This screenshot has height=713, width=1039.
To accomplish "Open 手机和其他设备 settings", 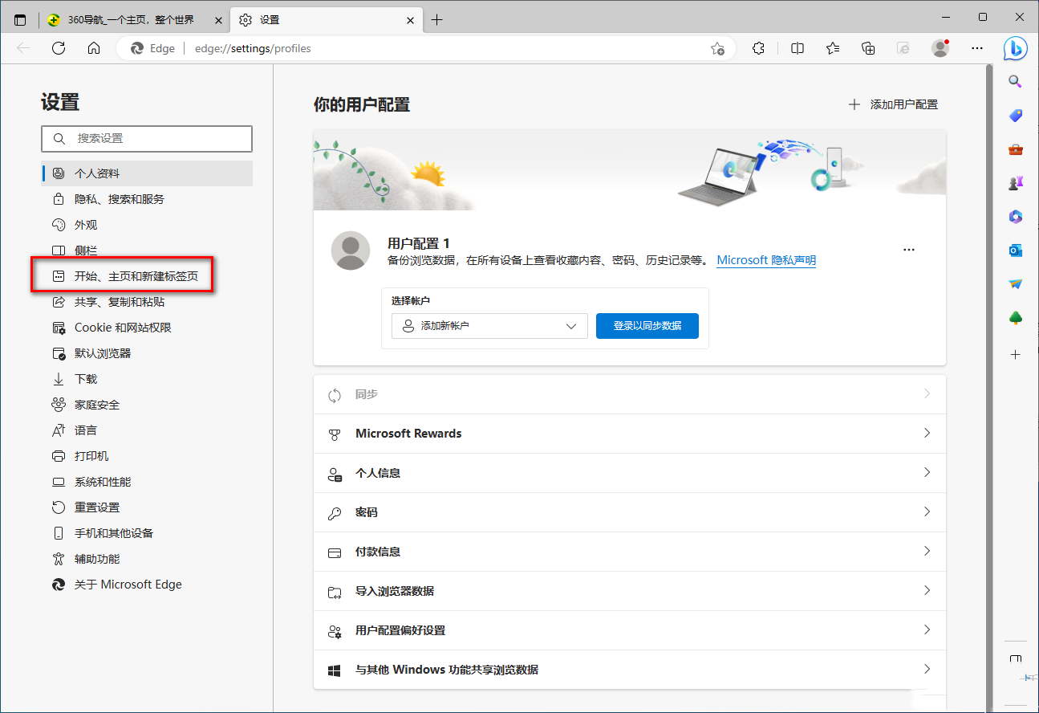I will coord(147,533).
